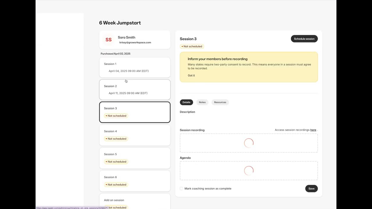Click the Sara Smith client name
This screenshot has height=209, width=372.
pos(126,37)
